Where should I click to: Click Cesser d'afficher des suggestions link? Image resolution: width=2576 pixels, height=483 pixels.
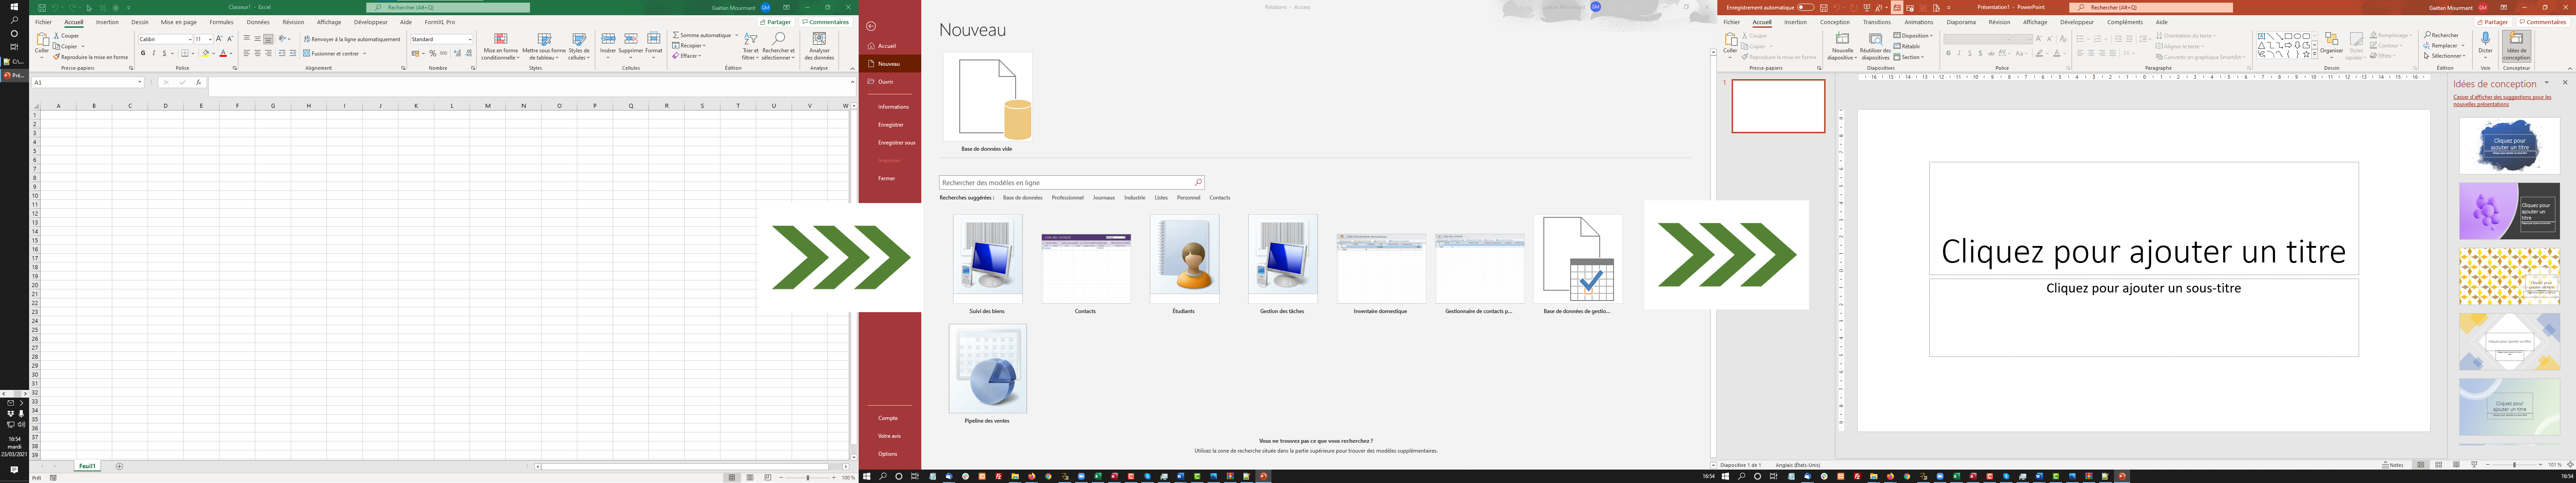click(2502, 100)
